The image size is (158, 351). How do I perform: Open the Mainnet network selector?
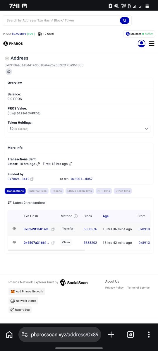pos(139,34)
